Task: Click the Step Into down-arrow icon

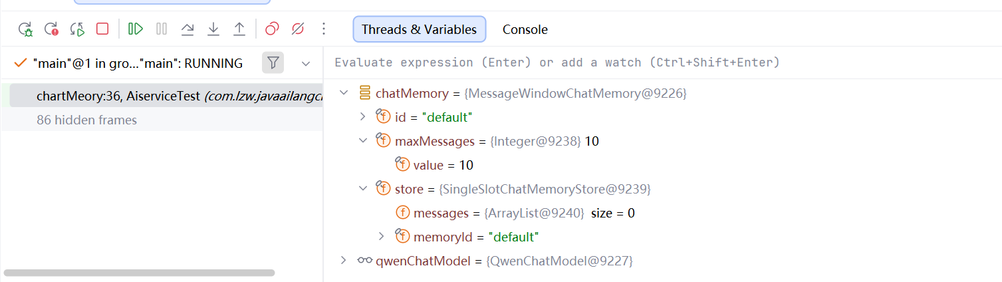Action: [213, 29]
